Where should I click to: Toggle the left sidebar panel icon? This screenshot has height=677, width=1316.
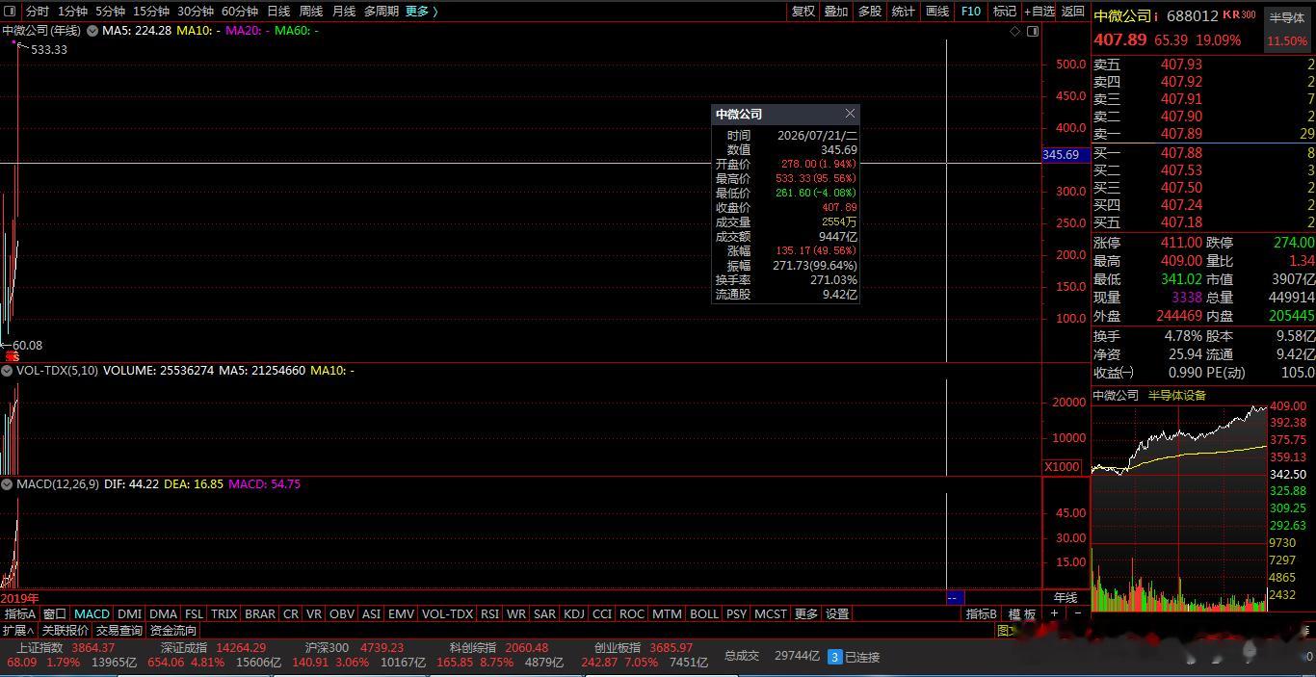point(11,11)
